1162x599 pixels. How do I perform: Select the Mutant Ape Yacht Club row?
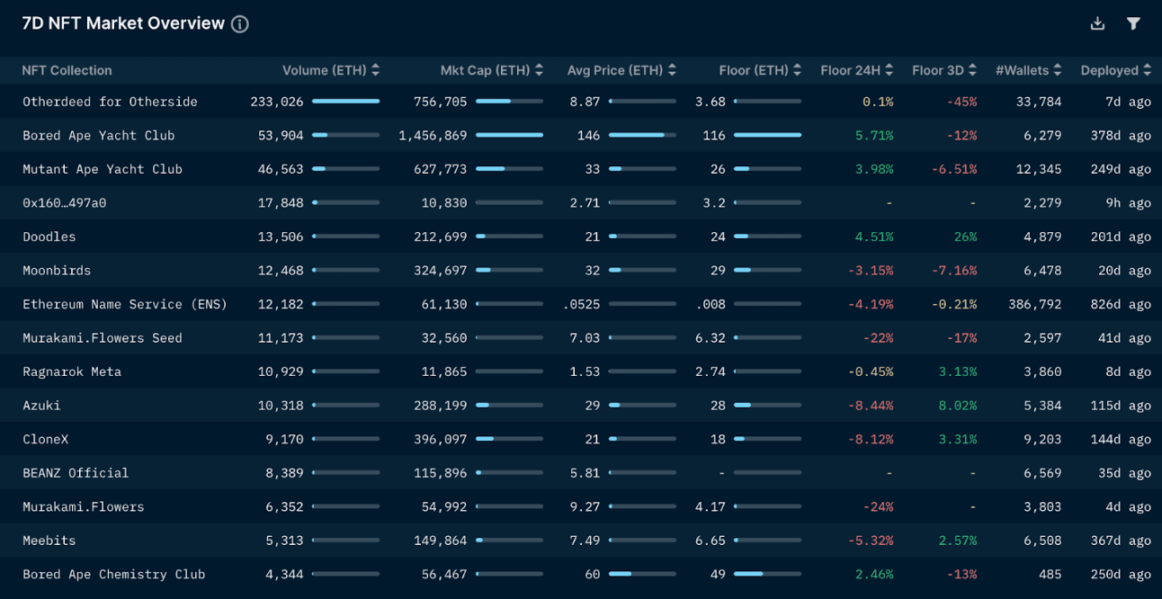[103, 169]
